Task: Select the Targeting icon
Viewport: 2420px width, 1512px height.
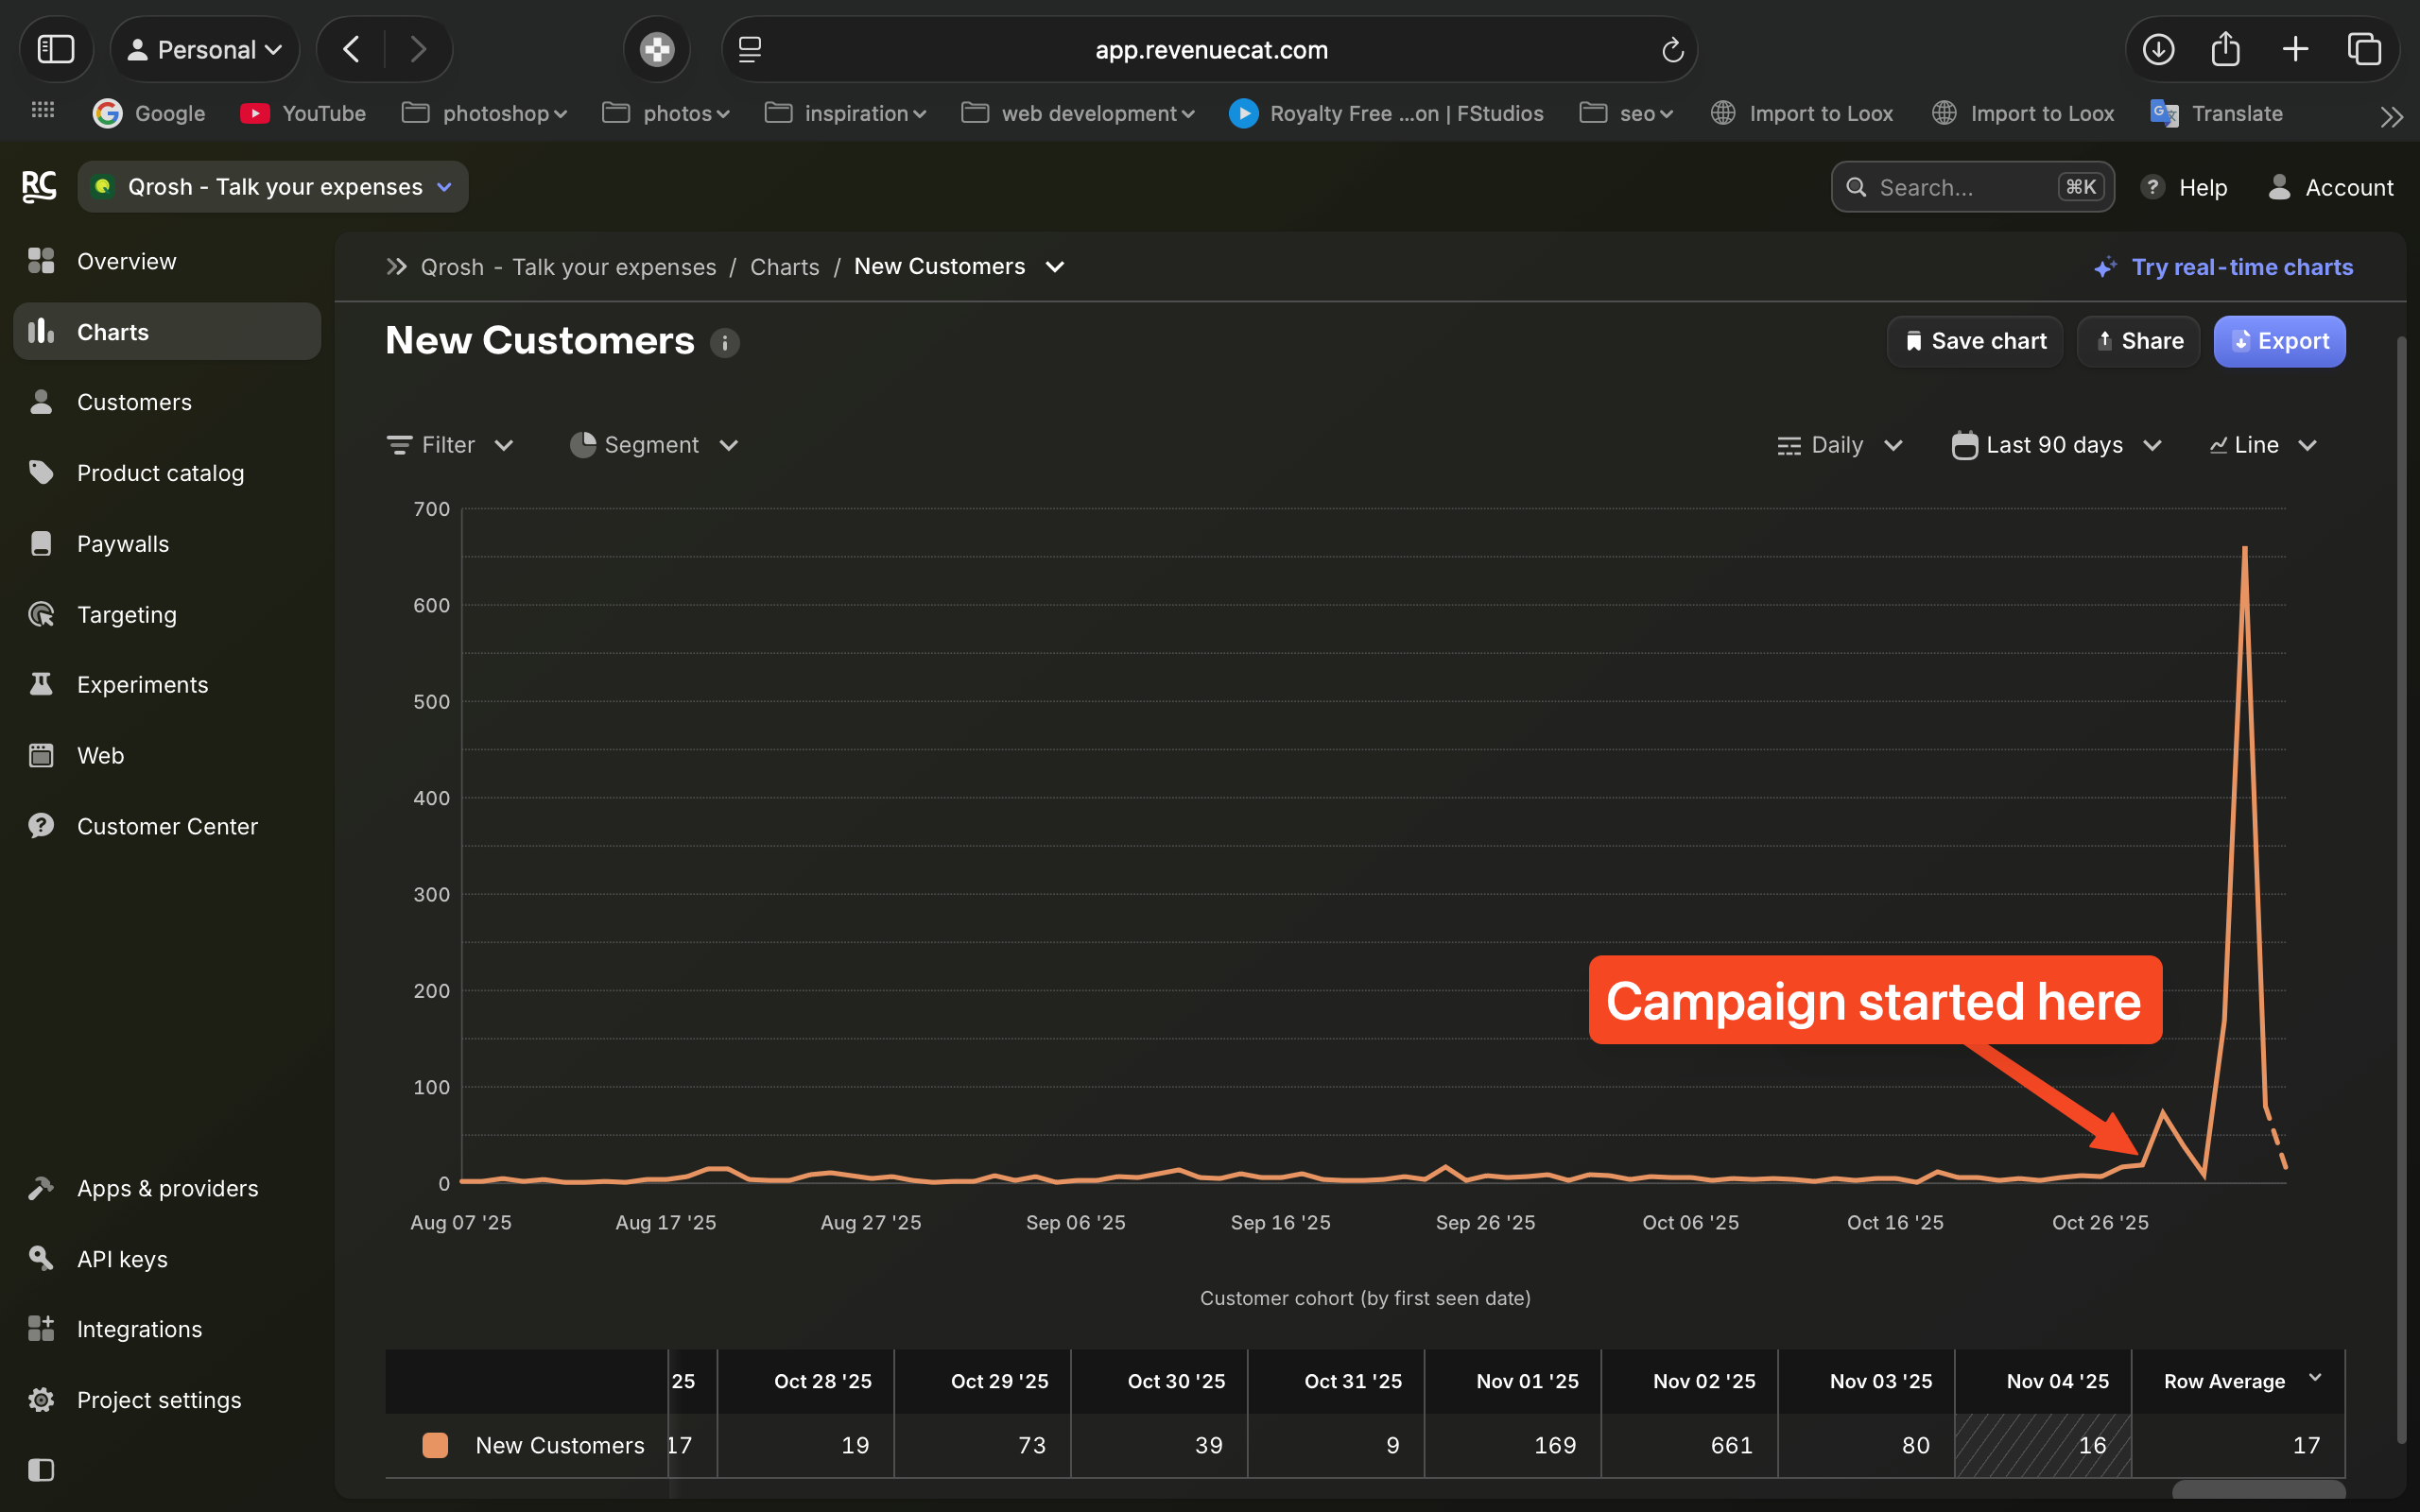Action: [40, 614]
